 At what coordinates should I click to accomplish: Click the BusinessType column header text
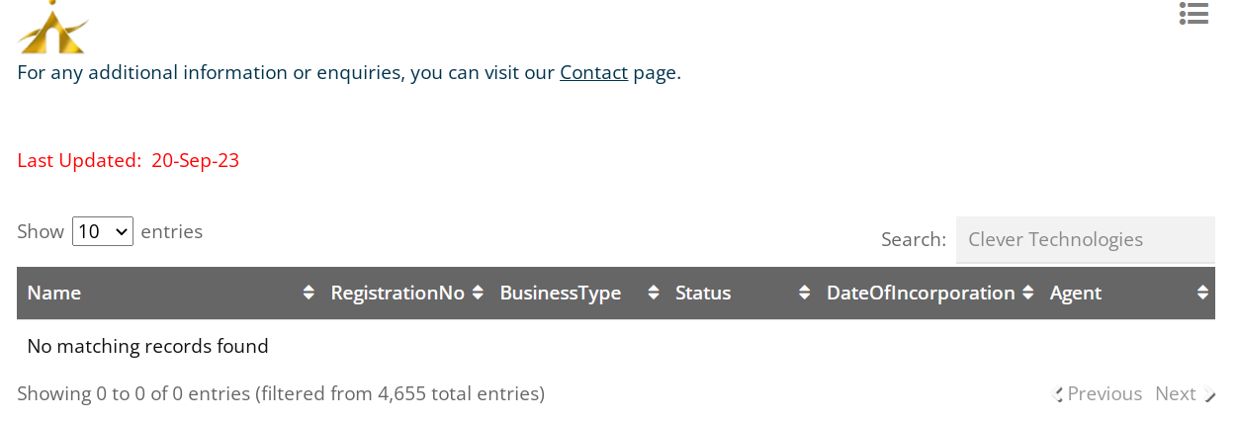tap(561, 294)
